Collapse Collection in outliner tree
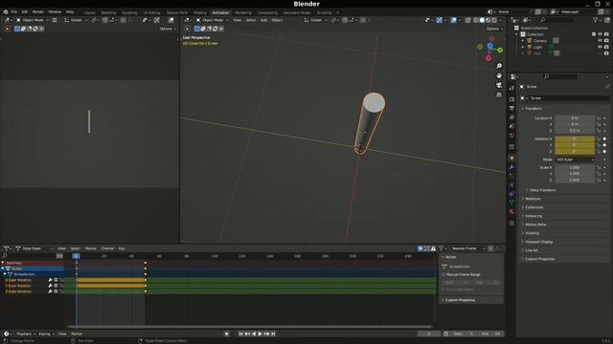Image resolution: width=613 pixels, height=344 pixels. 517,34
